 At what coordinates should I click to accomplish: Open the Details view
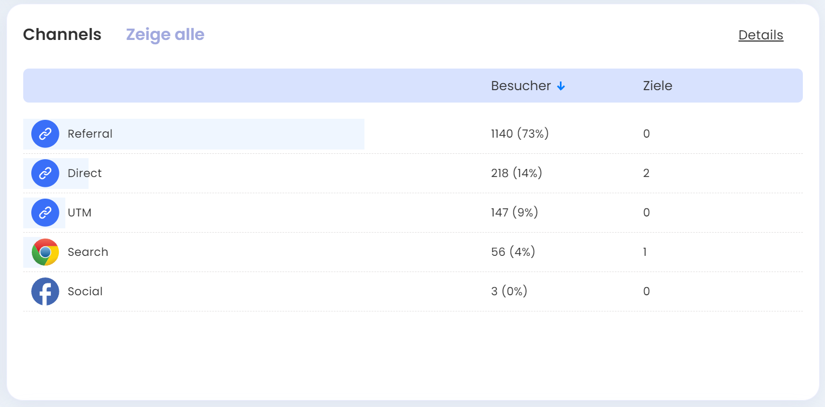(761, 35)
